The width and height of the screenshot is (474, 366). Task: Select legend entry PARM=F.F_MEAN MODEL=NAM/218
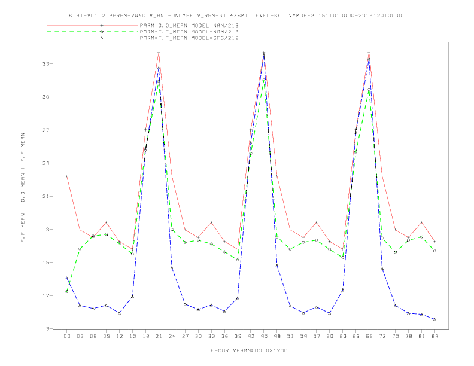[x=189, y=32]
